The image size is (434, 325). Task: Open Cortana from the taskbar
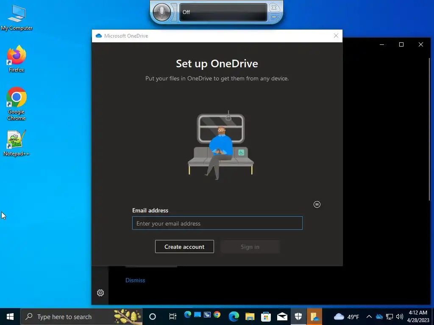[153, 317]
